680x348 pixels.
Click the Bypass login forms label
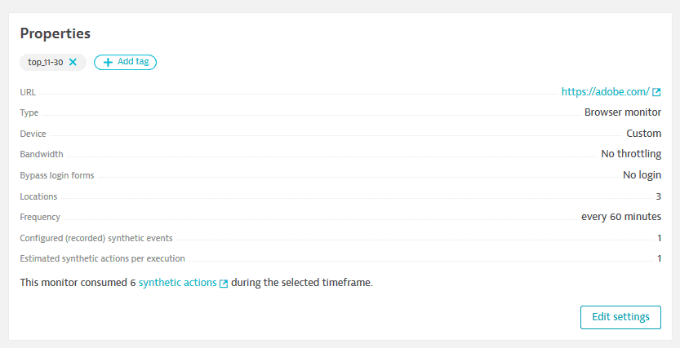coord(57,176)
